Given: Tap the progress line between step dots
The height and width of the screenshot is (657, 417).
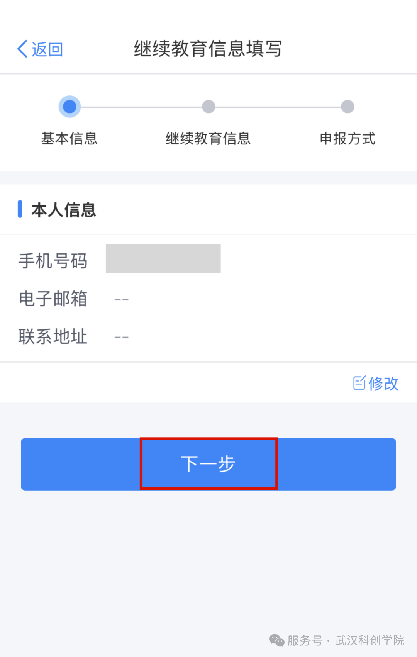Looking at the screenshot, I should point(139,106).
